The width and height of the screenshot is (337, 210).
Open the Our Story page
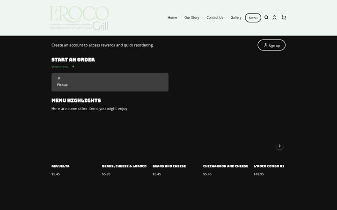pyautogui.click(x=192, y=18)
